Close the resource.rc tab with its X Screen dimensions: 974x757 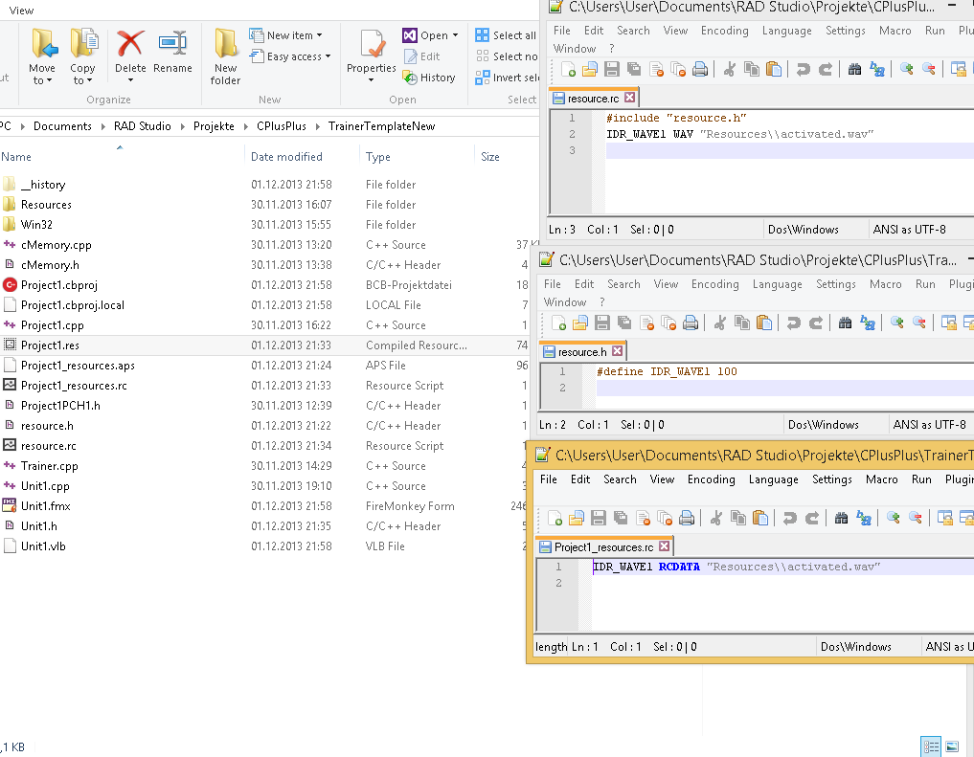click(629, 98)
